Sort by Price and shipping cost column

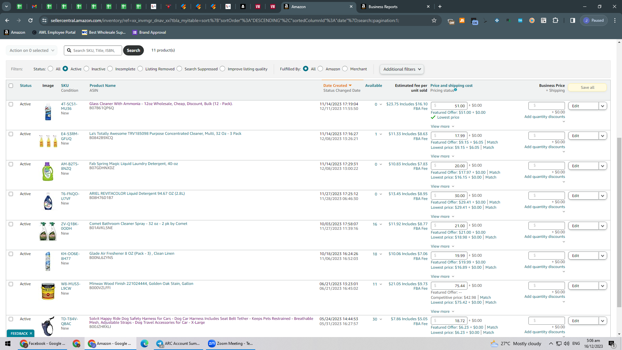tap(451, 86)
